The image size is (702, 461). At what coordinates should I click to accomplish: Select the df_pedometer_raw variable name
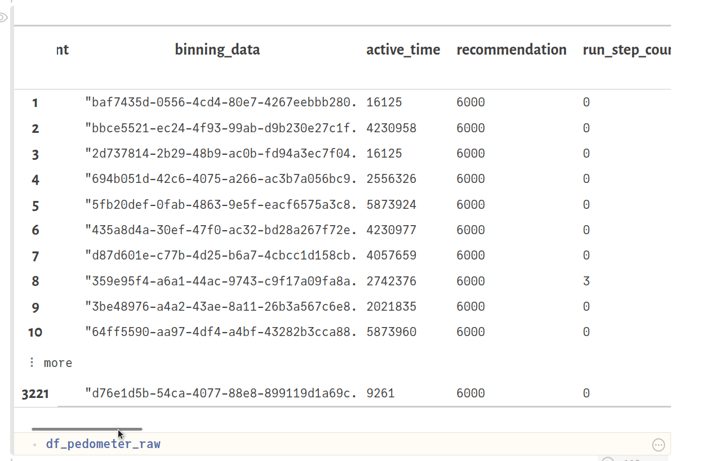103,444
